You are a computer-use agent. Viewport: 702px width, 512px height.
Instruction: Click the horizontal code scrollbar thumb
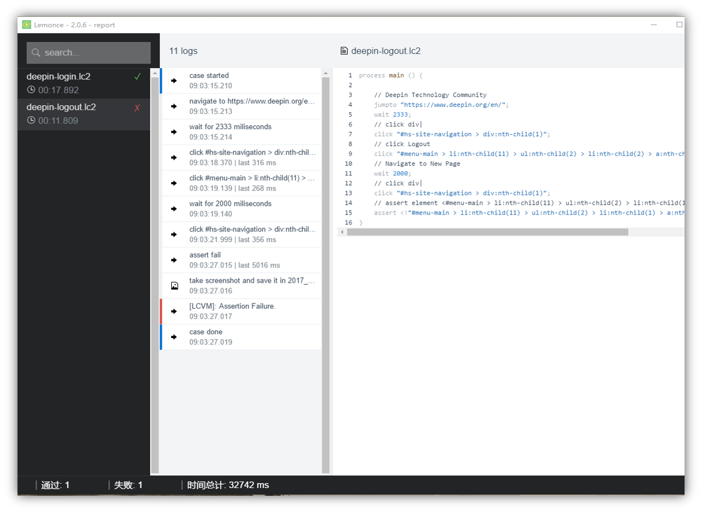[x=487, y=232]
